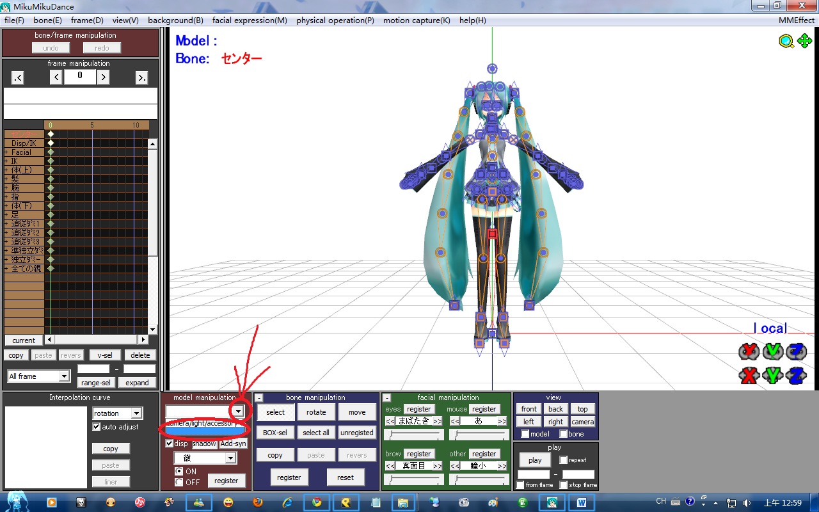This screenshot has height=512, width=819.
Task: Click the green move-view arrows icon
Action: (x=804, y=41)
